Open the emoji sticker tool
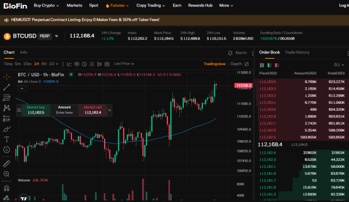Screen dimensions: 349x202 [x=7, y=150]
